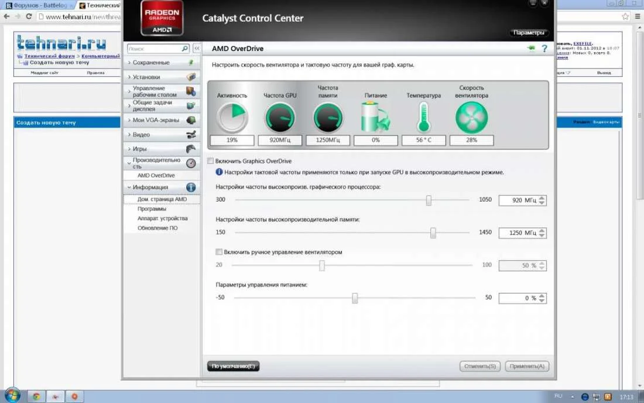Click the blue info icon beside Информация
Screen dimensions: 644x403
191,187
